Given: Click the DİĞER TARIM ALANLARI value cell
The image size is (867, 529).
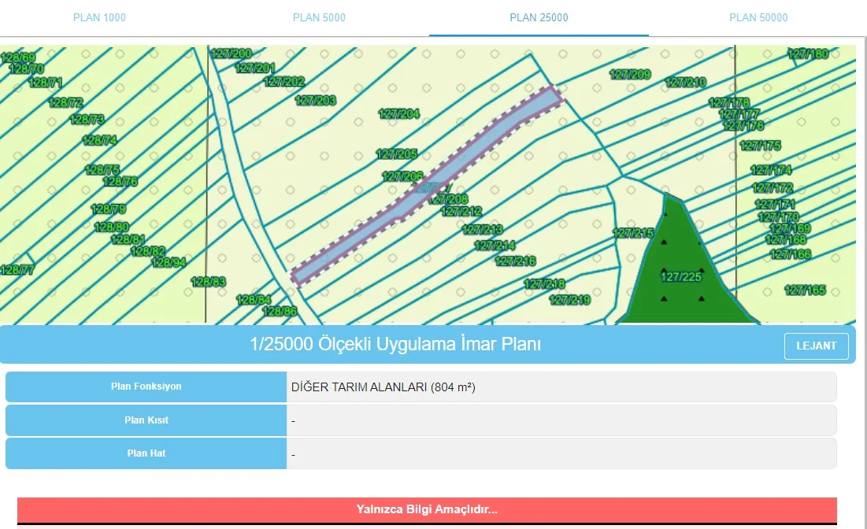Looking at the screenshot, I should pyautogui.click(x=561, y=387).
